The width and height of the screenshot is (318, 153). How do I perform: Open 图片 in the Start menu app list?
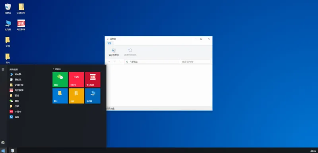click(x=15, y=96)
